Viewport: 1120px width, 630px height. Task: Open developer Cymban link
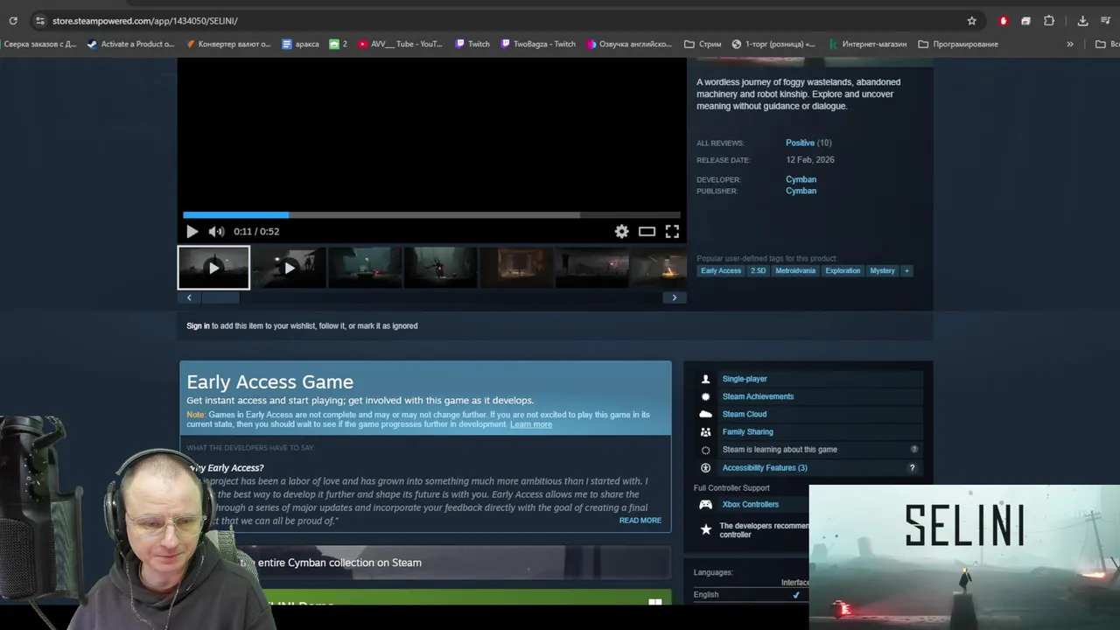[x=801, y=179]
